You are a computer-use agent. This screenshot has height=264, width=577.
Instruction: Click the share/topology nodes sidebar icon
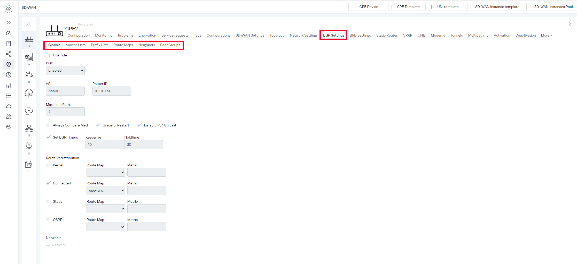[x=9, y=54]
